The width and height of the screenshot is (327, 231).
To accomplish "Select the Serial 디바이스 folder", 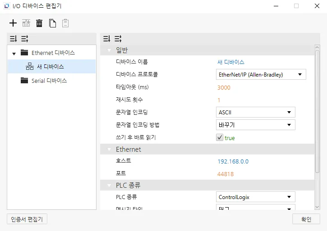I will click(49, 81).
